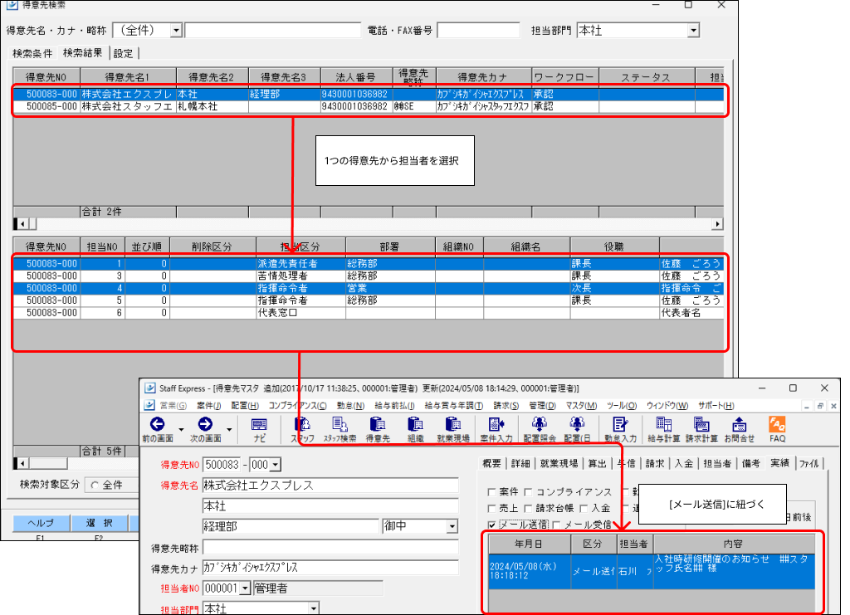
Task: Open the 案件(J) menu
Action: tap(208, 405)
